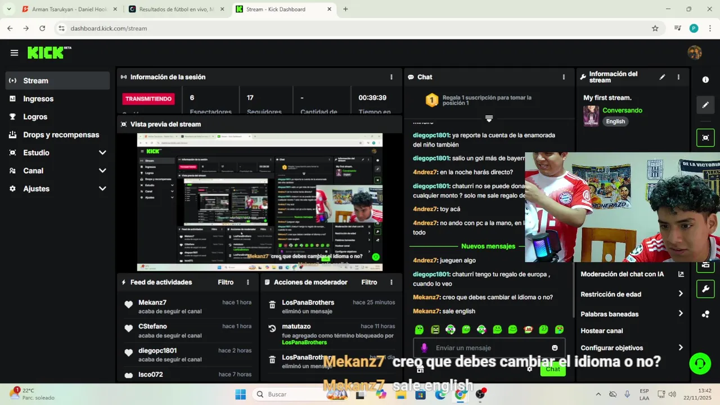Open support with the green headset button
This screenshot has width=720, height=405.
pos(700,363)
